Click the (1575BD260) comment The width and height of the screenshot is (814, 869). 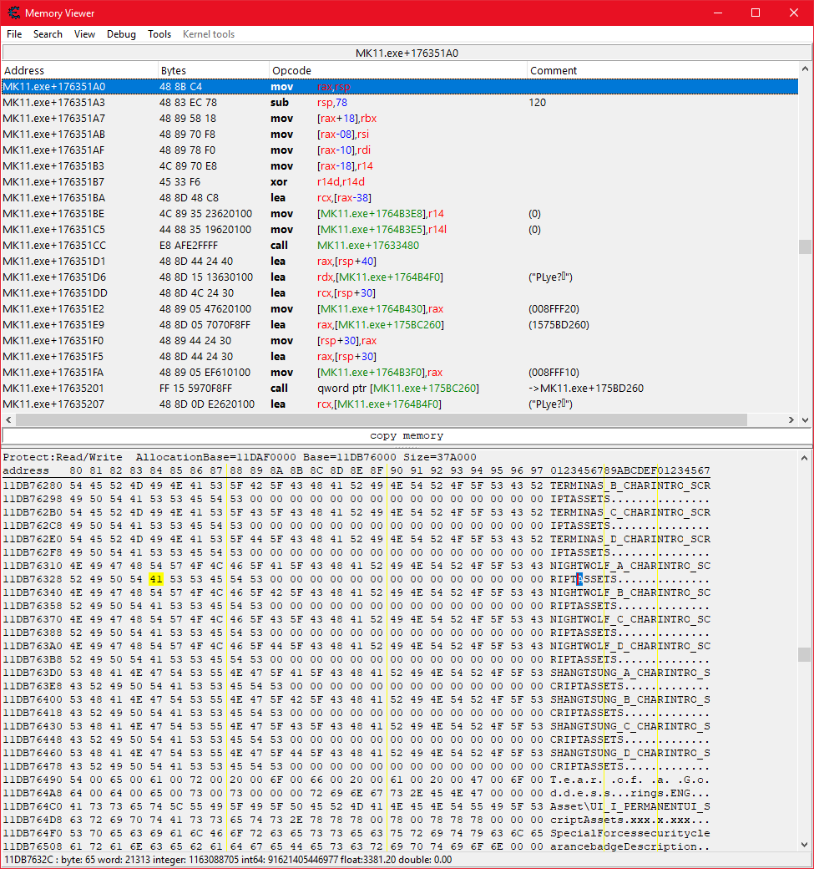[559, 325]
